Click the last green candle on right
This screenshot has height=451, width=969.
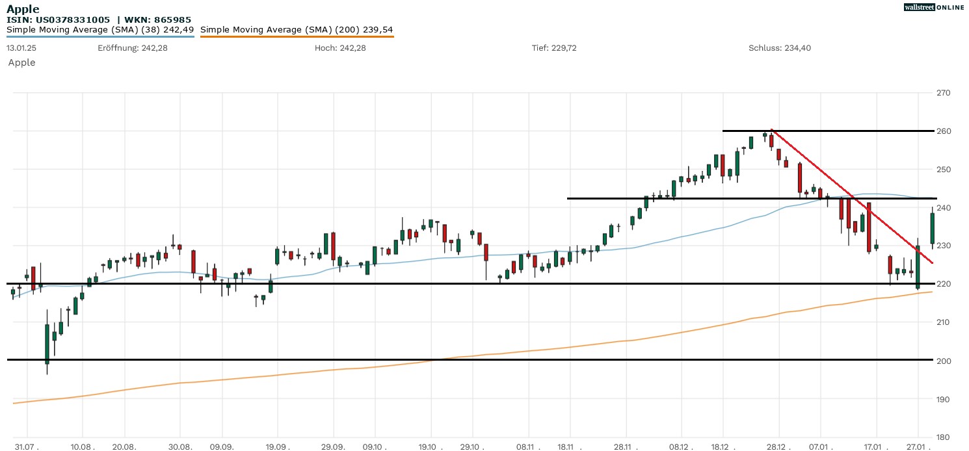pos(932,228)
